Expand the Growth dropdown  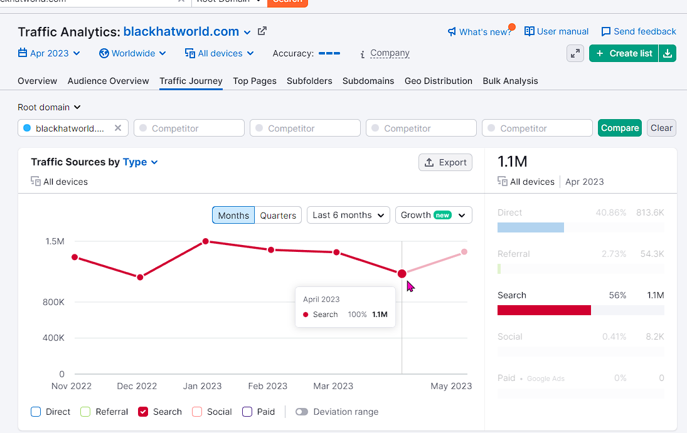434,215
